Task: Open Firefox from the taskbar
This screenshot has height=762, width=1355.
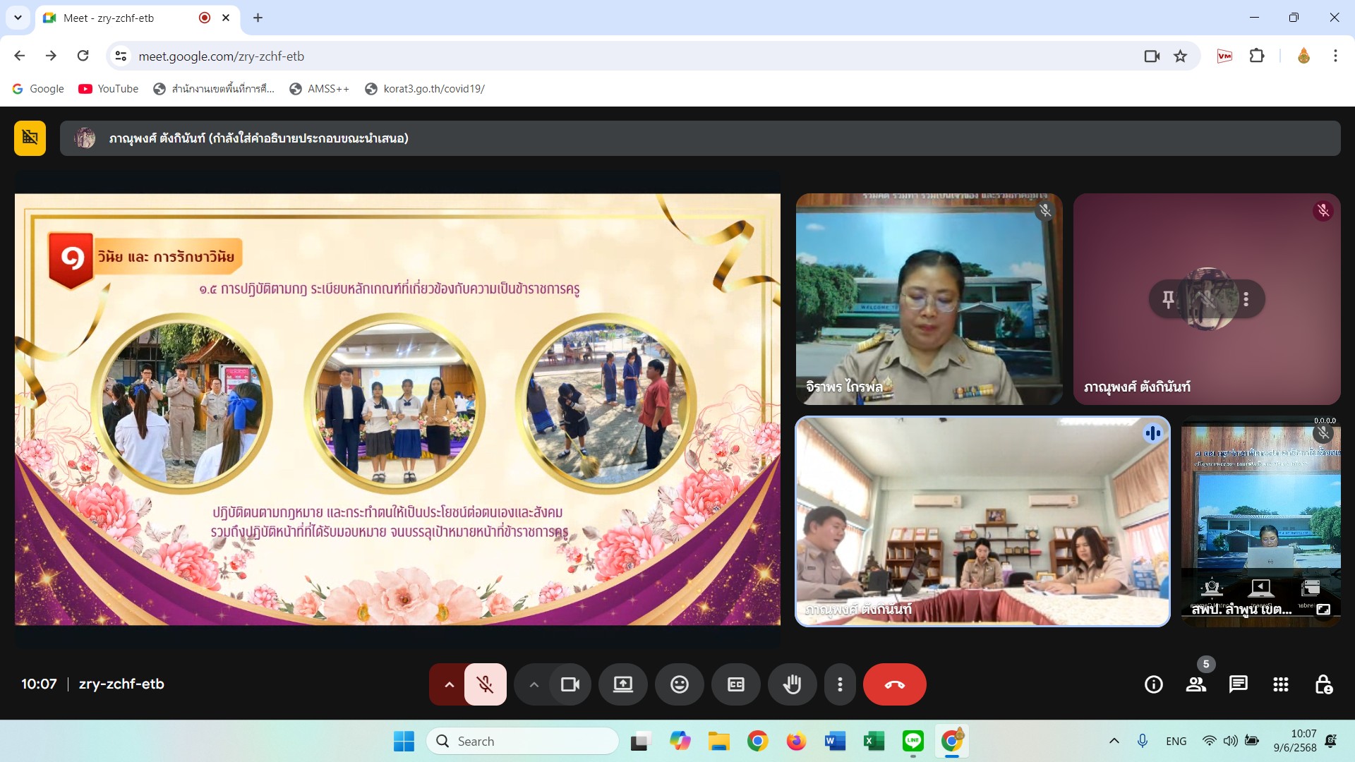Action: pyautogui.click(x=797, y=742)
